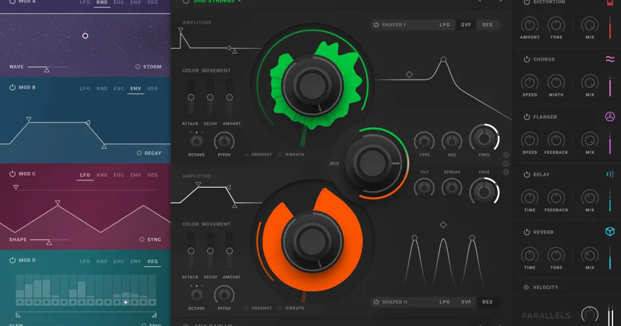The image size is (621, 326).
Task: Toggle the MOD C power icon
Action: (x=12, y=174)
